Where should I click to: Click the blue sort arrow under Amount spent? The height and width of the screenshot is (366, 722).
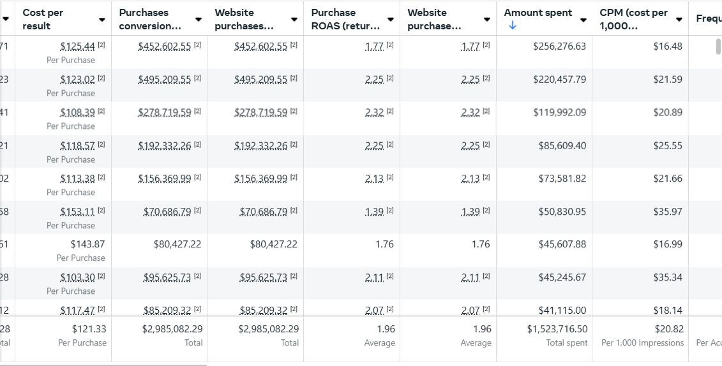click(x=512, y=26)
